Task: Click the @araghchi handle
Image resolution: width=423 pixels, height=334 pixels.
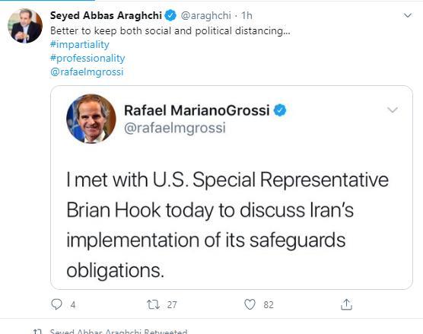Action: pyautogui.click(x=206, y=16)
